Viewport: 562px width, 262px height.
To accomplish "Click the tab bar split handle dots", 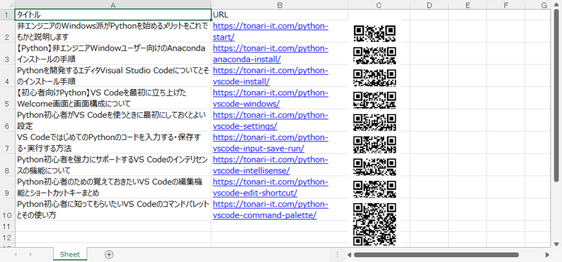I will coord(337,255).
